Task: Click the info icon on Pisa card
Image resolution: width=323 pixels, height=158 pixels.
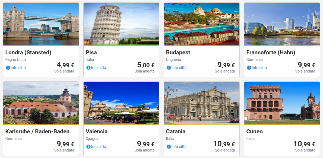Action: 88,68
